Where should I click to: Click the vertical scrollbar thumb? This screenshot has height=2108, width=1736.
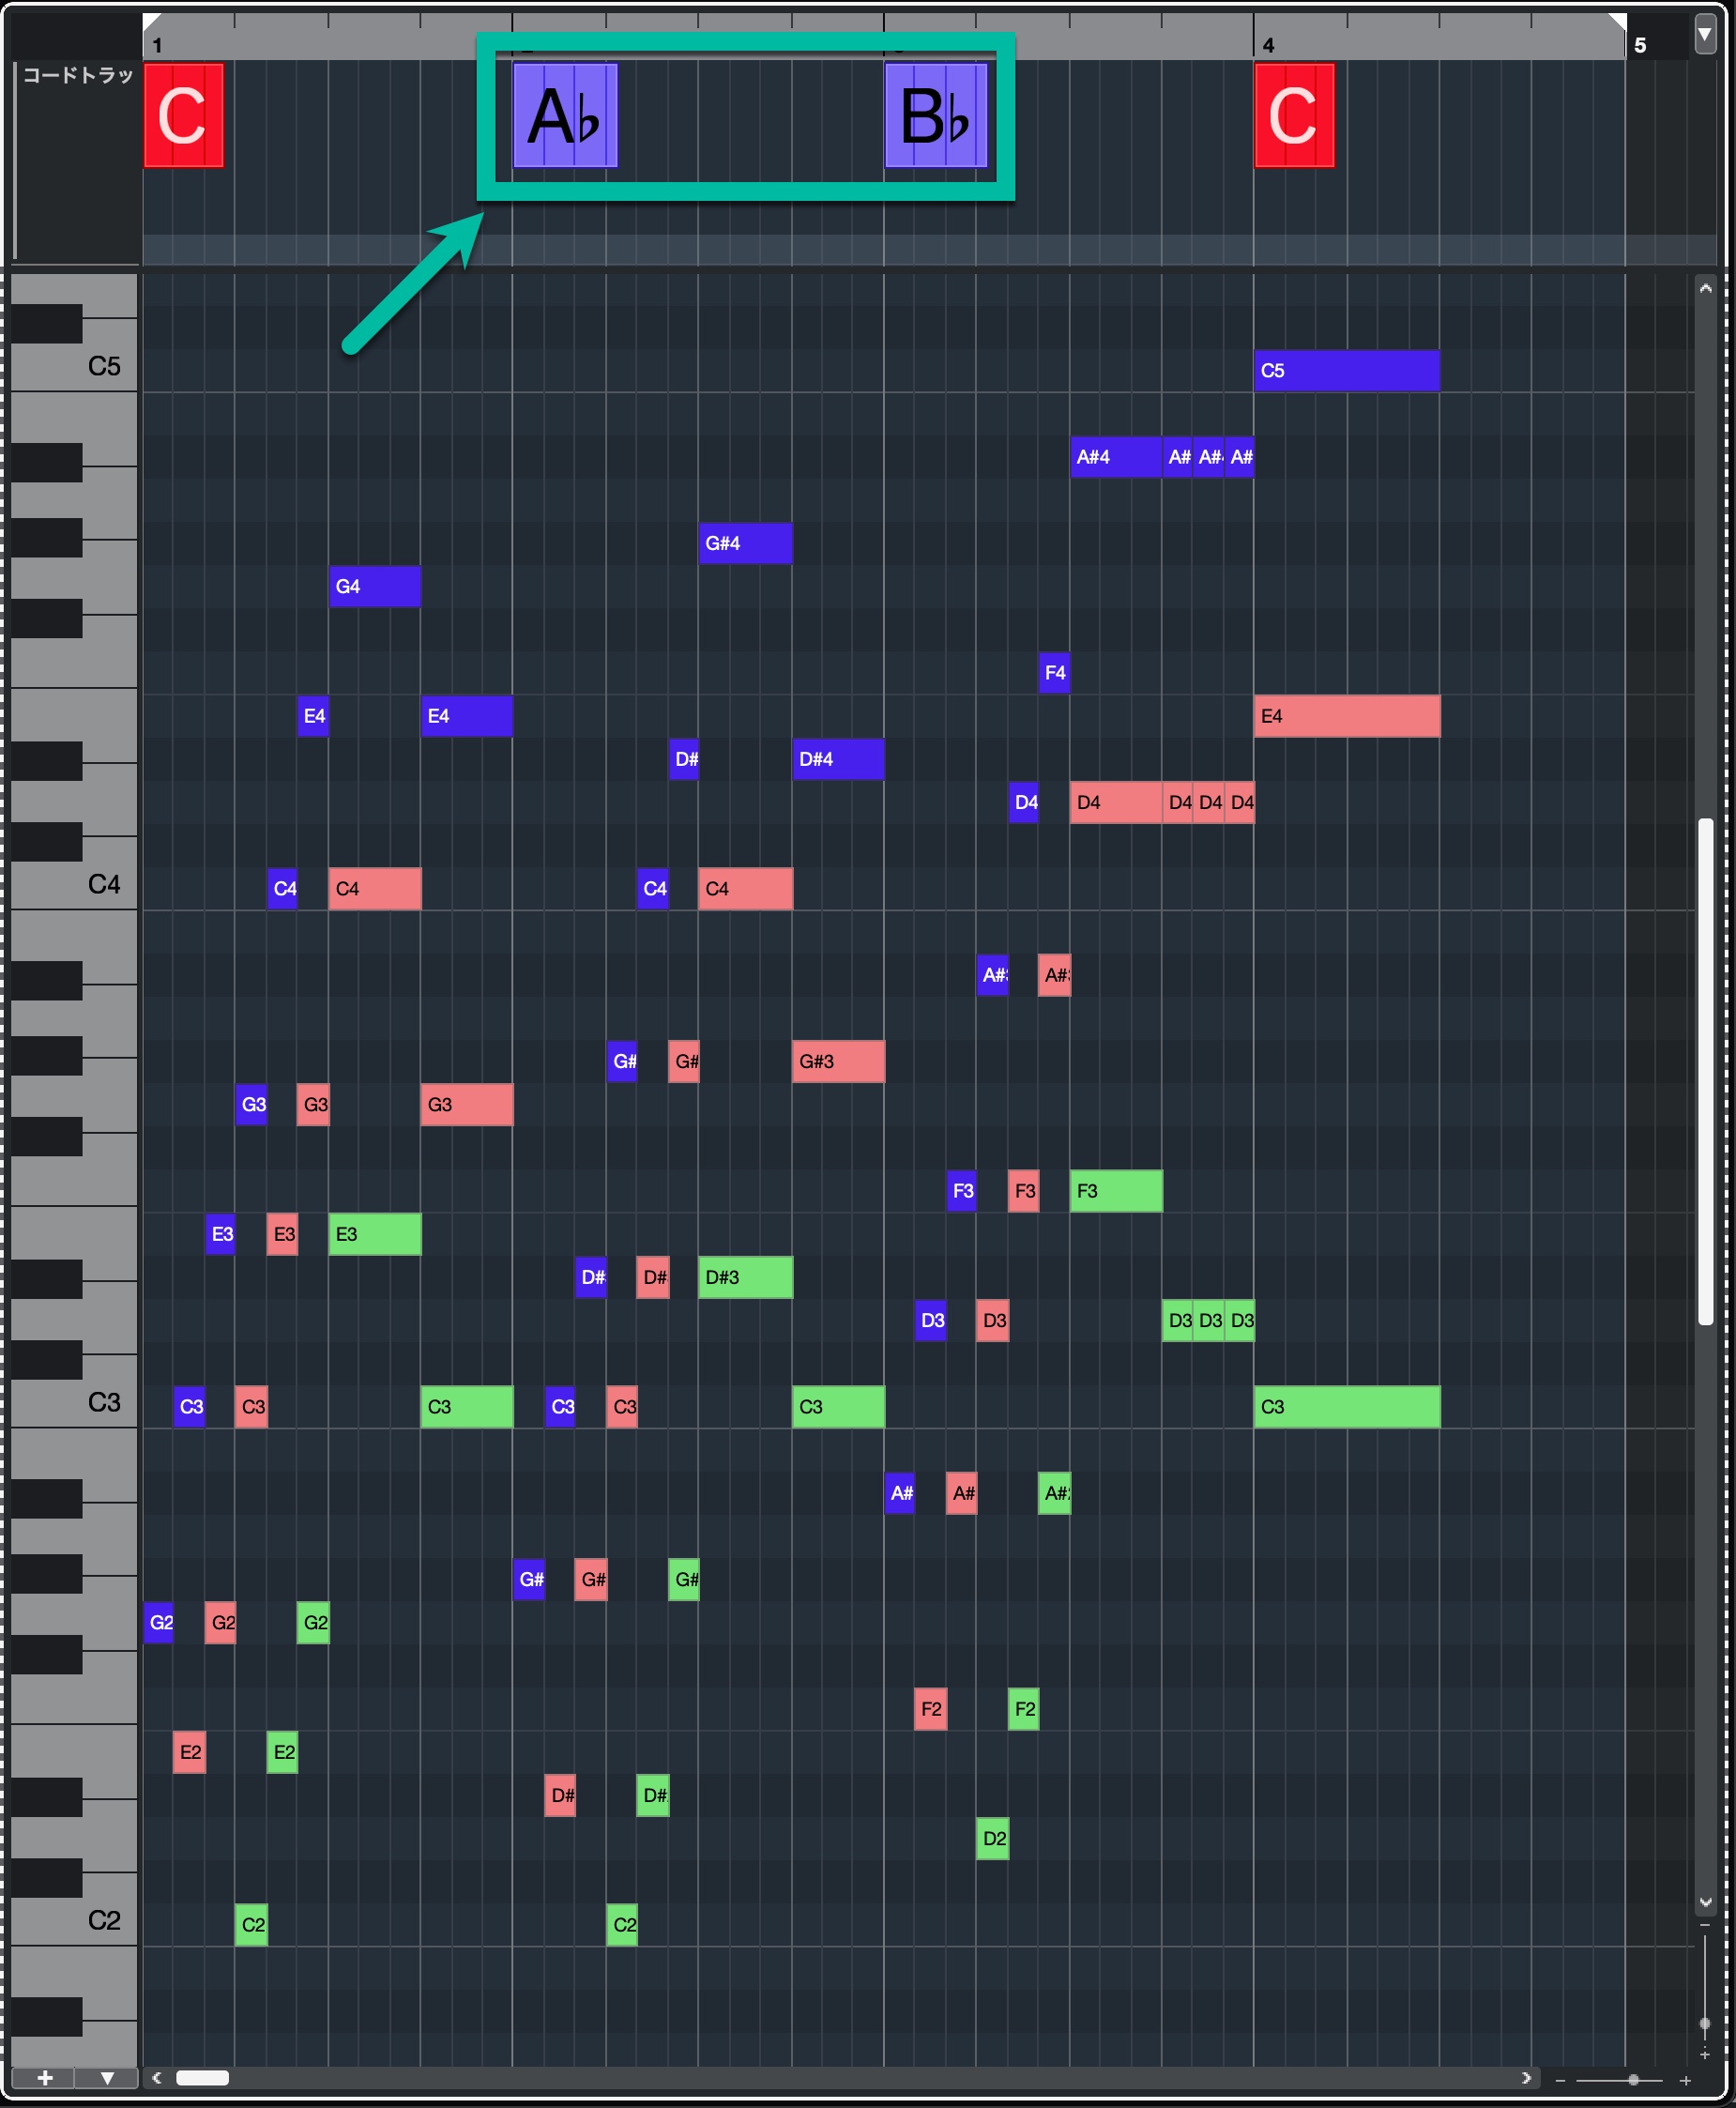pos(1705,1072)
